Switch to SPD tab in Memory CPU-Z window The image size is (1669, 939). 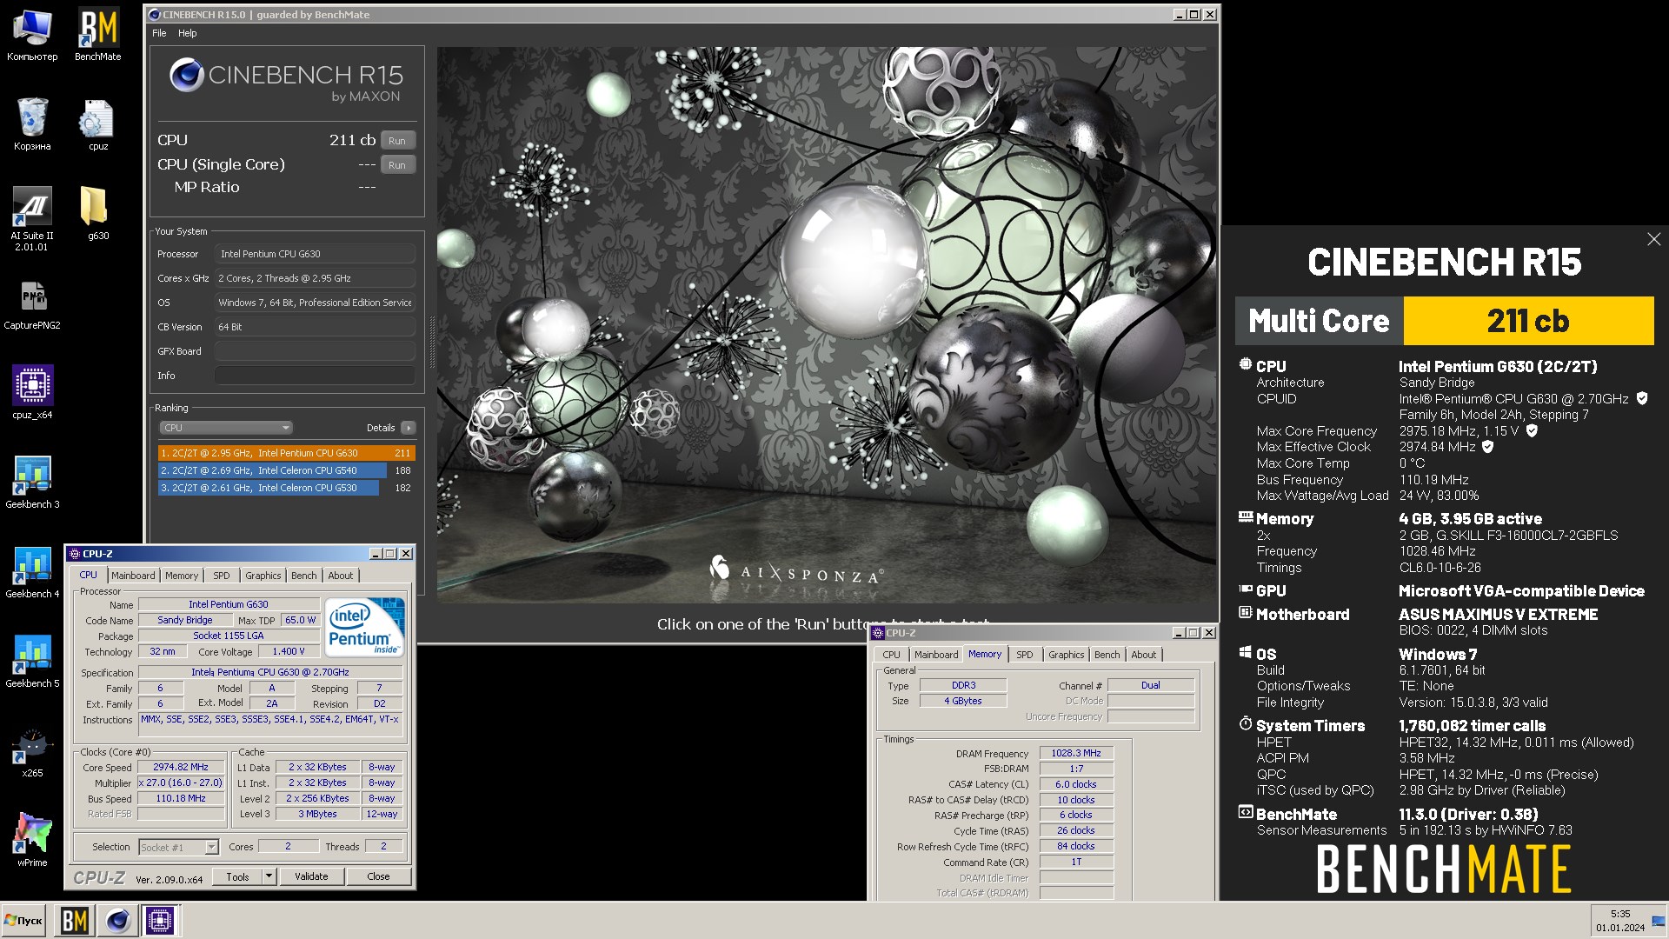point(1025,655)
